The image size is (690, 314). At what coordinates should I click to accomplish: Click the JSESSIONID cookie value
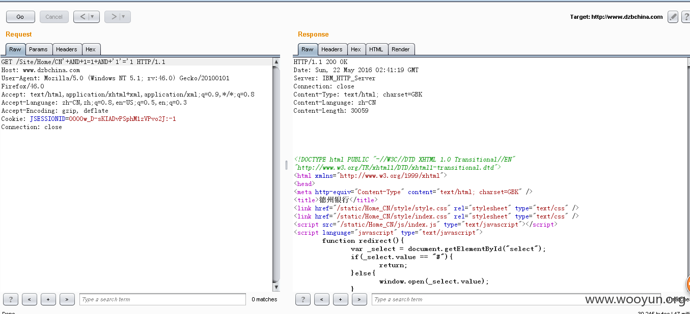click(x=122, y=119)
